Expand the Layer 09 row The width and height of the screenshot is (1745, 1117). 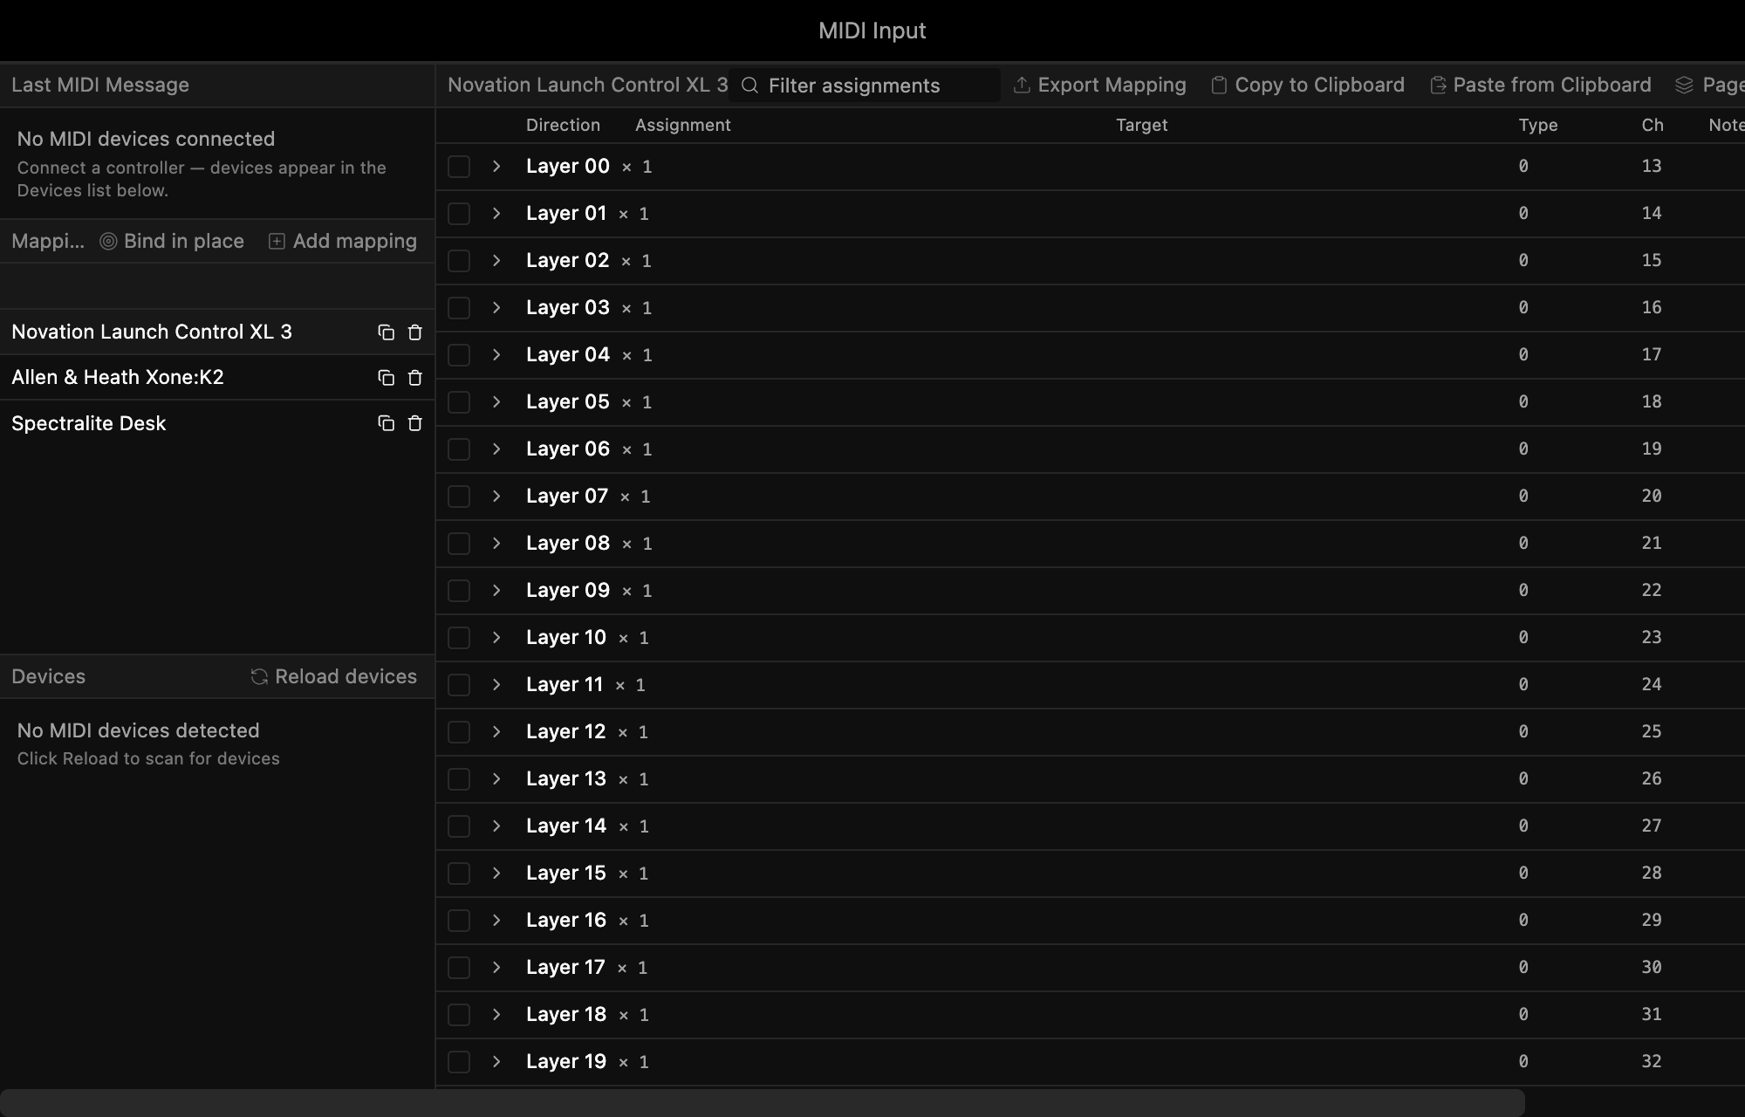[x=496, y=591]
